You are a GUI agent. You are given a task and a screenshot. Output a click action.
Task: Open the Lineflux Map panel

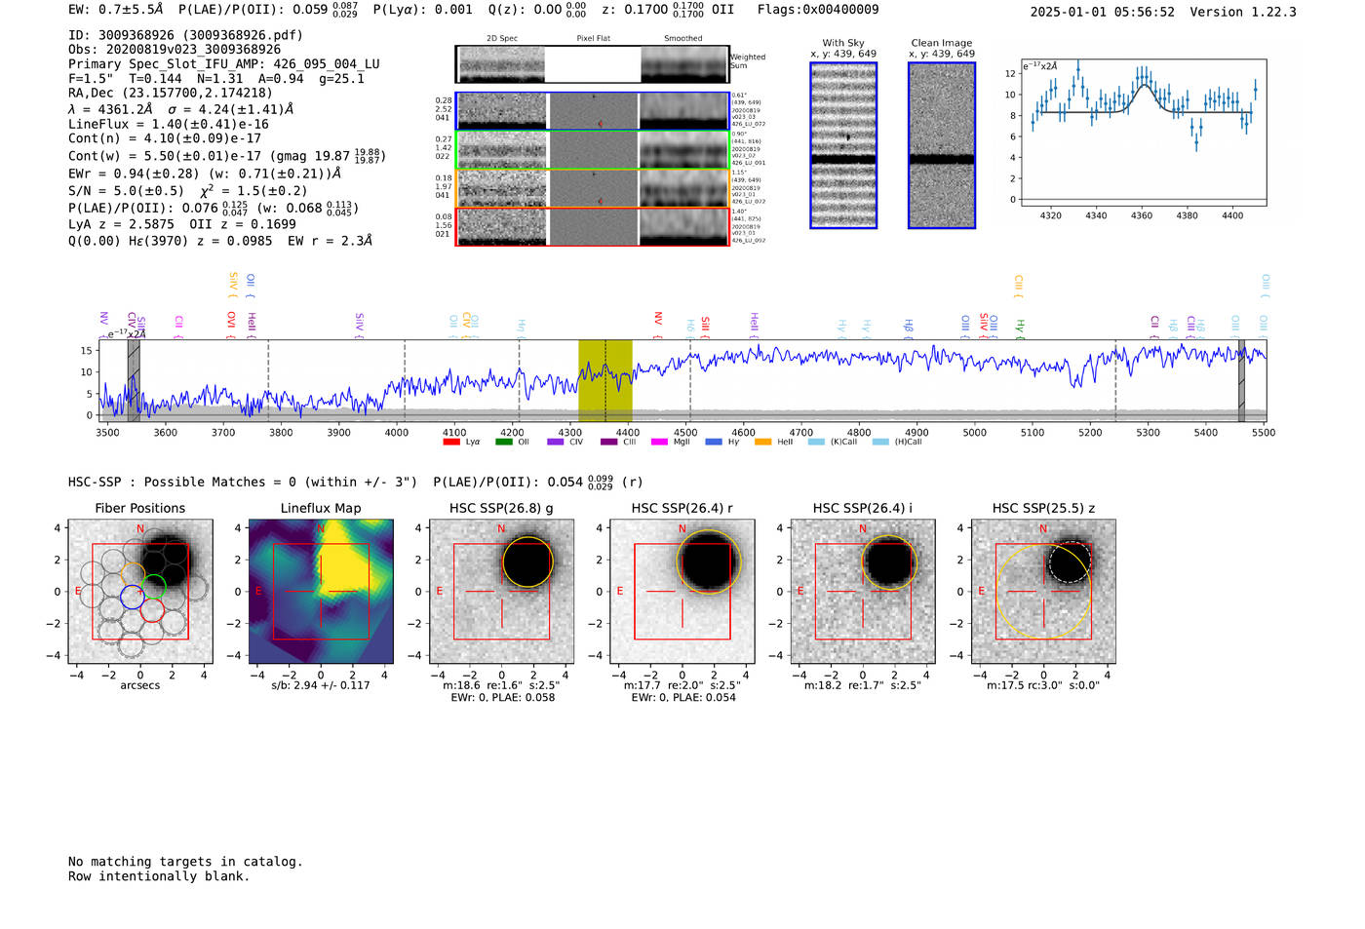pyautogui.click(x=321, y=592)
